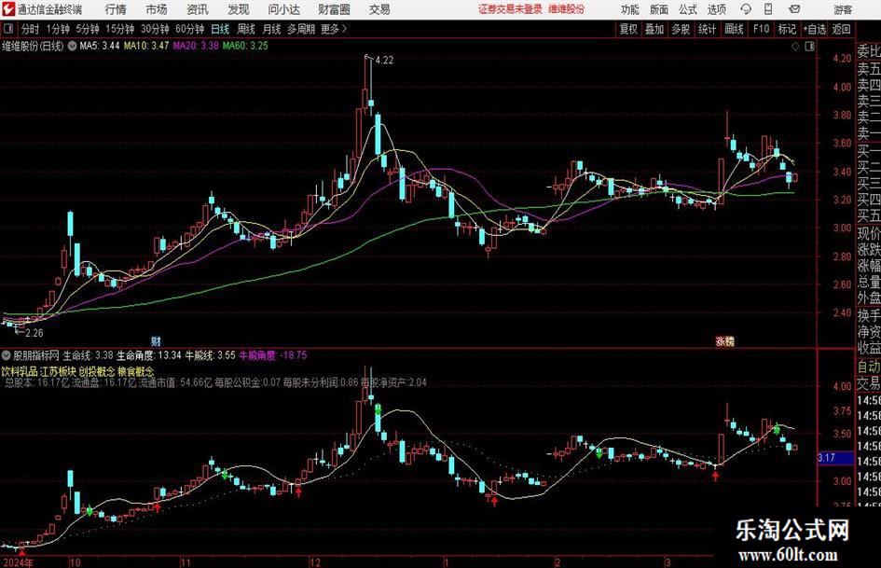Open the 资讯 menu
Image resolution: width=881 pixels, height=568 pixels.
pyautogui.click(x=198, y=9)
